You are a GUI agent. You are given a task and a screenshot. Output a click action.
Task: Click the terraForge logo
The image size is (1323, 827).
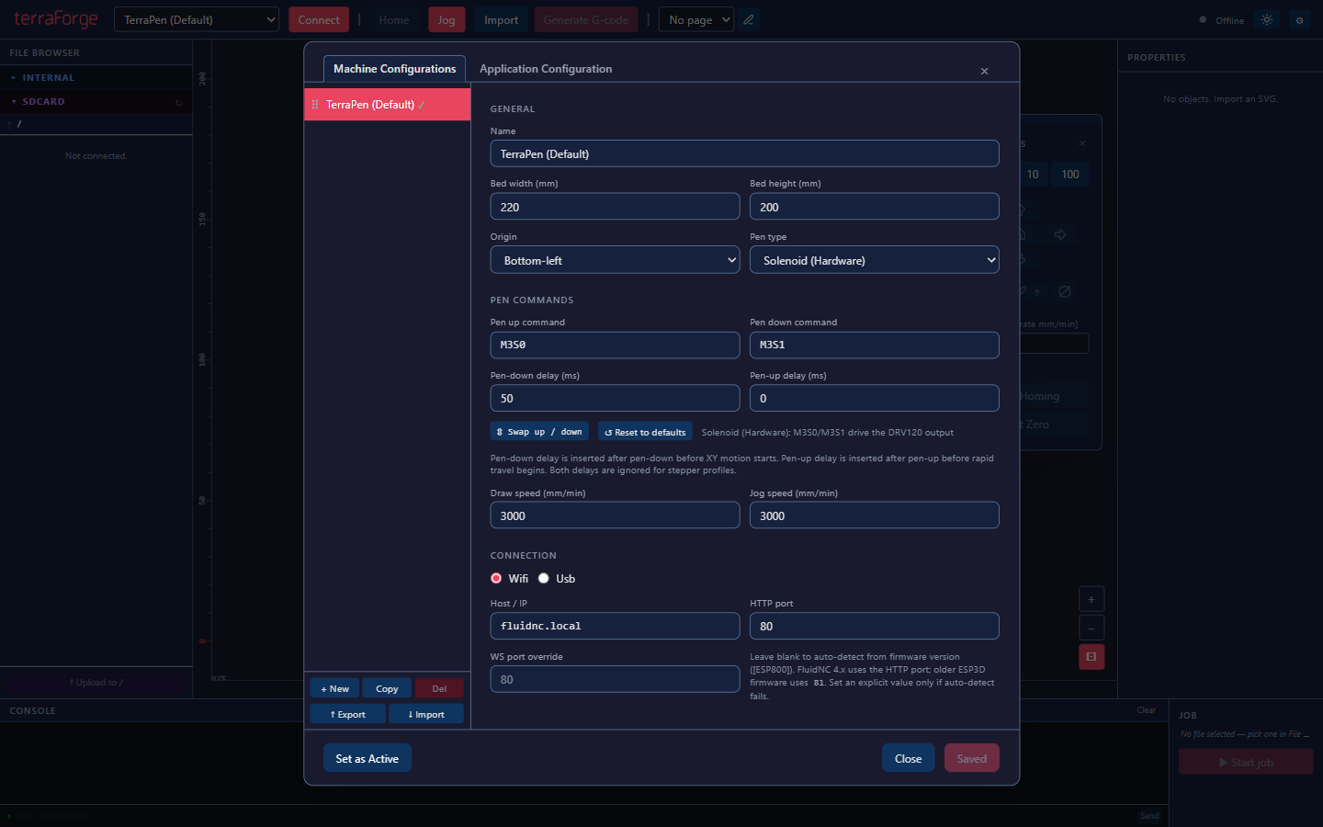pyautogui.click(x=56, y=19)
